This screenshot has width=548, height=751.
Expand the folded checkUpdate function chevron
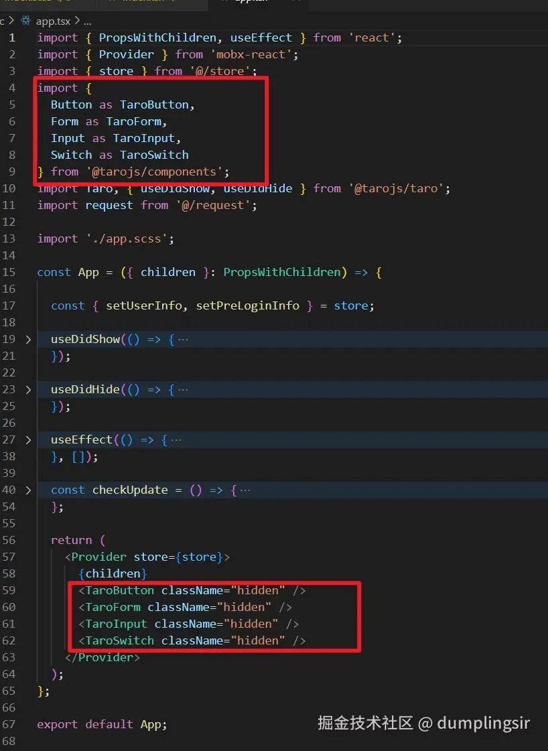click(28, 490)
